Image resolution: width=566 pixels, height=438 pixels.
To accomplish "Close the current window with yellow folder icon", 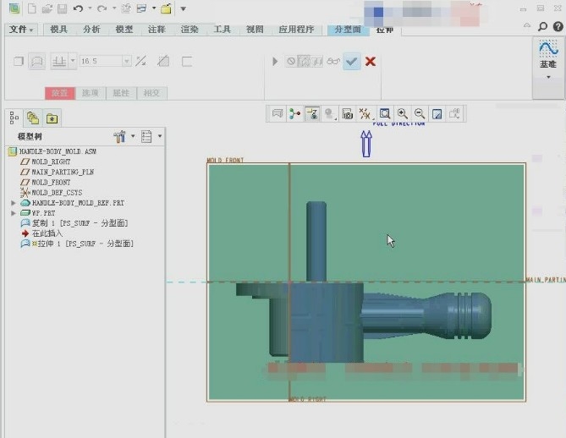I will click(166, 8).
